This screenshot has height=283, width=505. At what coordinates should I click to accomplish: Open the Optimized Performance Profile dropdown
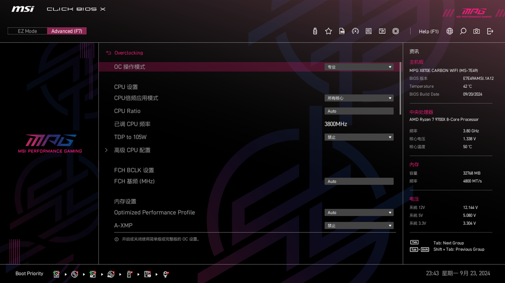click(359, 213)
